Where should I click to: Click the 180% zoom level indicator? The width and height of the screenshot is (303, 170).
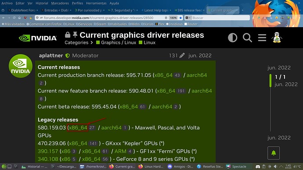(x=173, y=18)
